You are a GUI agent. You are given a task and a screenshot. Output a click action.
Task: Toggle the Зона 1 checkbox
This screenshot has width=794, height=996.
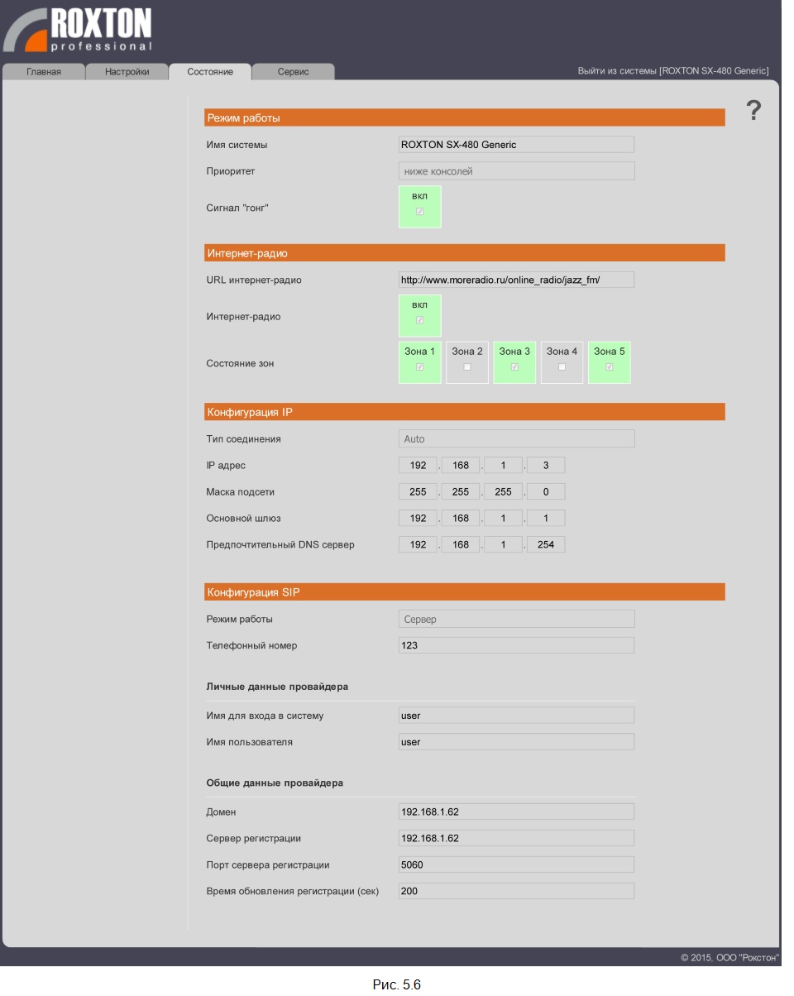click(x=419, y=367)
